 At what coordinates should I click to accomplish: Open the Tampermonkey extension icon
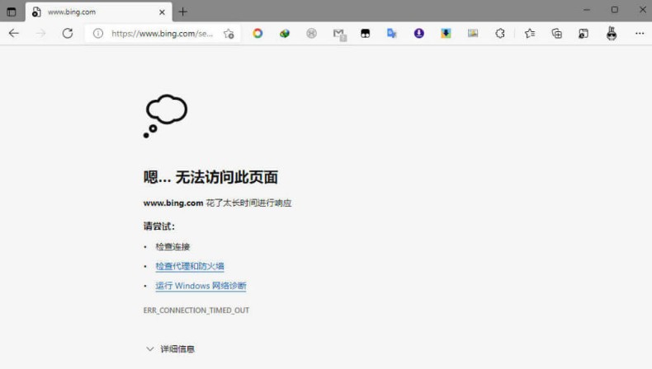pos(365,33)
